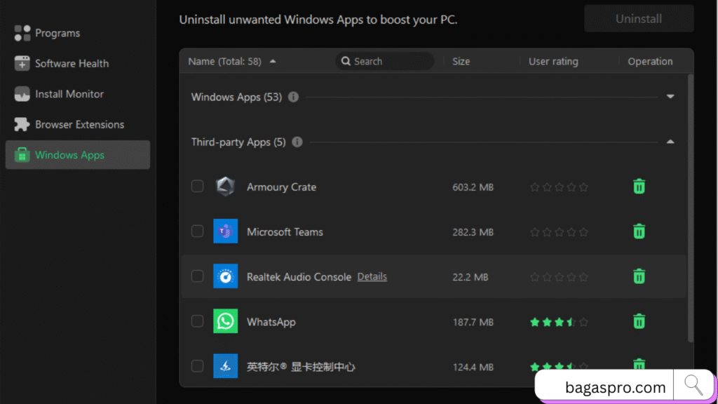The width and height of the screenshot is (718, 404).
Task: Tick the Armoury Crate checkbox
Action: pyautogui.click(x=197, y=187)
